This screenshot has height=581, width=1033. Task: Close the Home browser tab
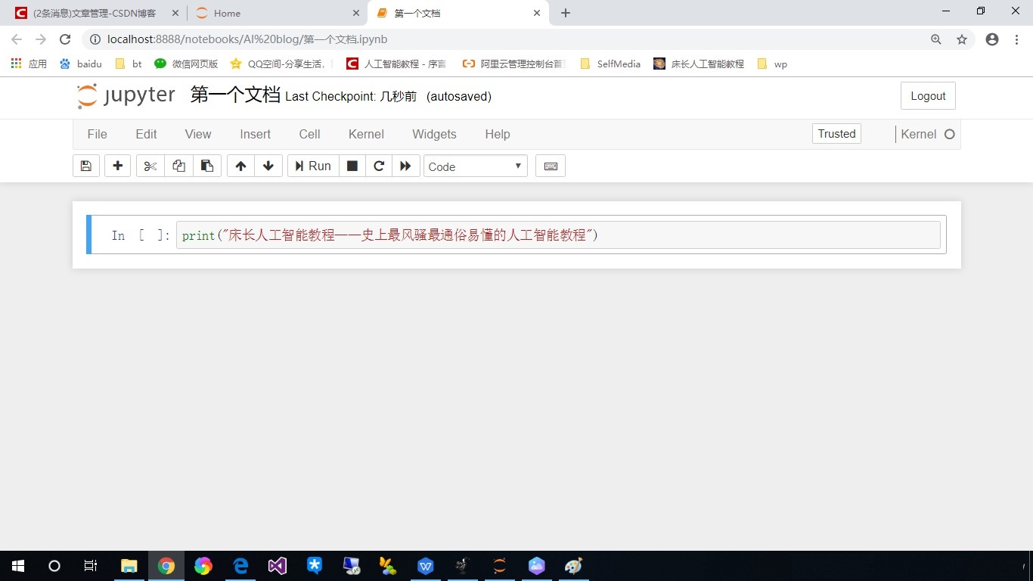pos(356,13)
